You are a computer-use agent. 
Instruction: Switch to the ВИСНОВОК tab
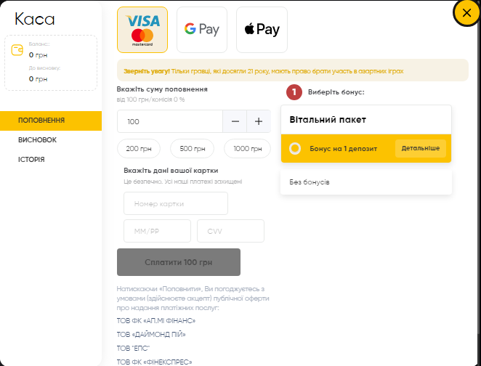tap(38, 140)
